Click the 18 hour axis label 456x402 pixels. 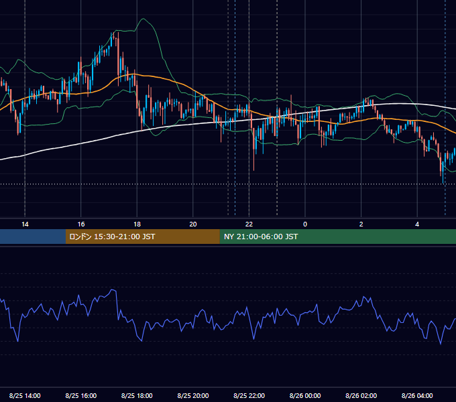pyautogui.click(x=137, y=224)
